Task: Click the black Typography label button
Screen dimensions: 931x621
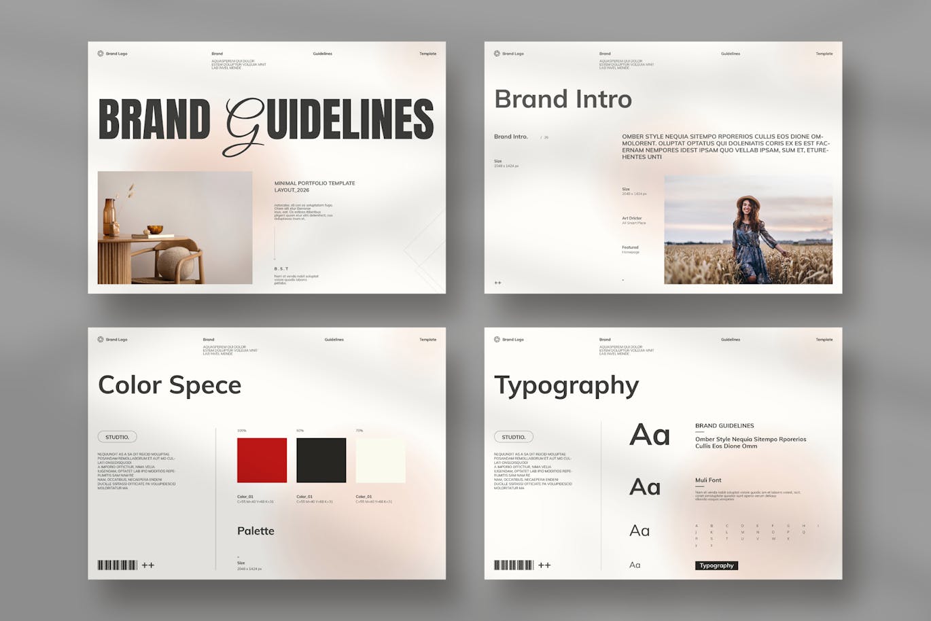Action: pyautogui.click(x=716, y=565)
